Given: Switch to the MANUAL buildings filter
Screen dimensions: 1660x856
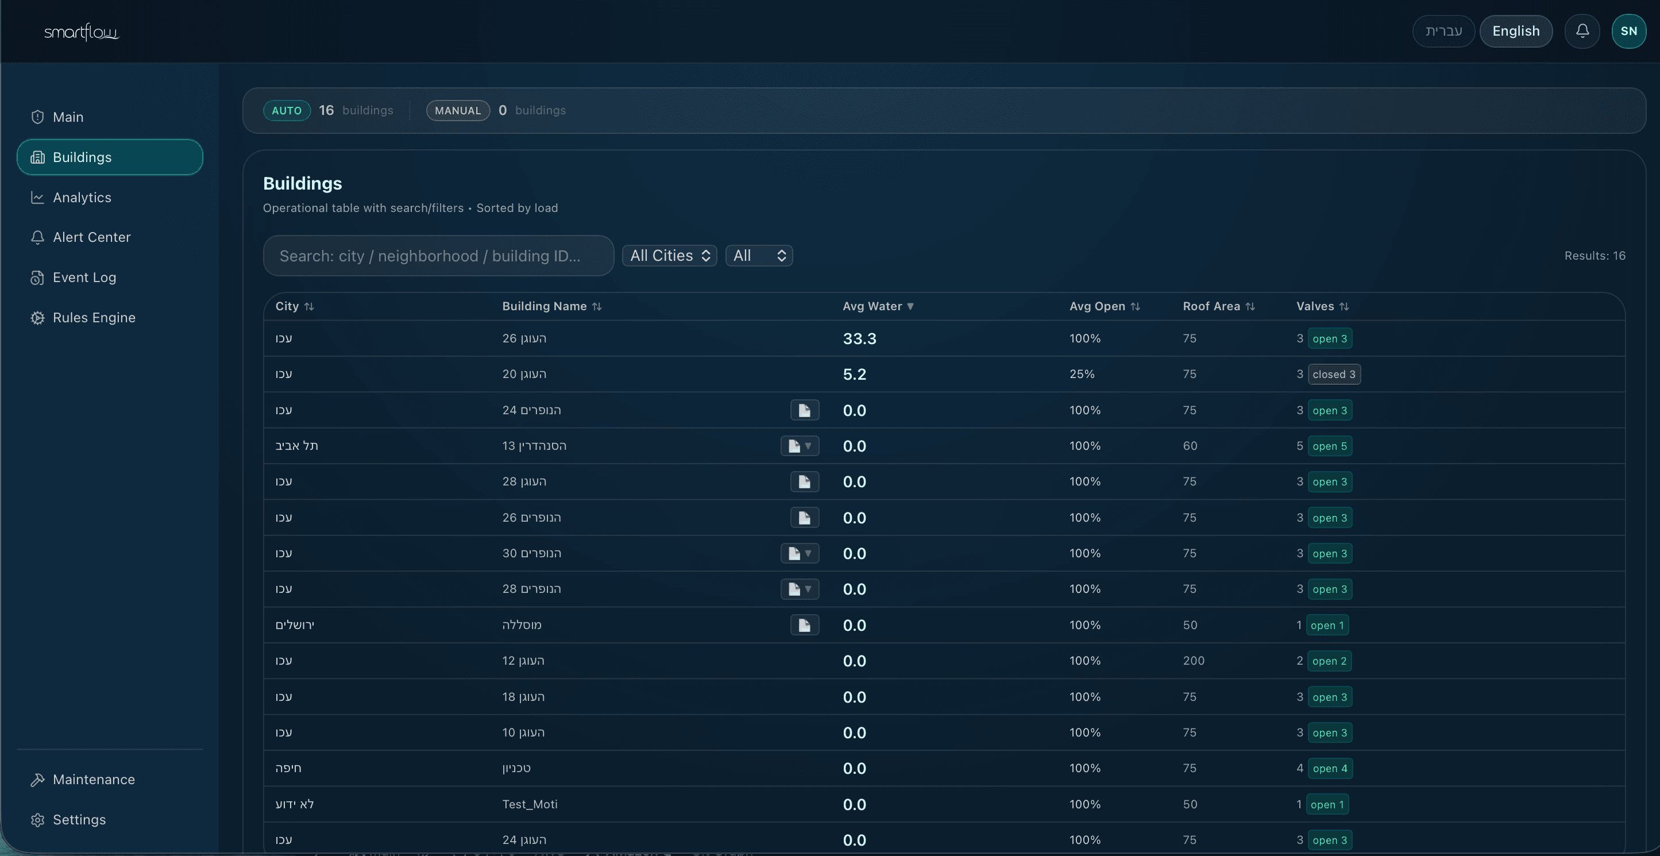Looking at the screenshot, I should tap(458, 110).
